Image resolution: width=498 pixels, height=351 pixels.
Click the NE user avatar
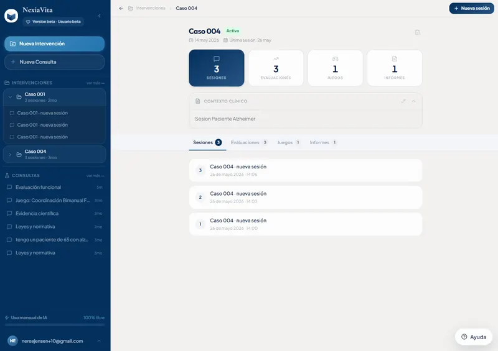[12, 341]
